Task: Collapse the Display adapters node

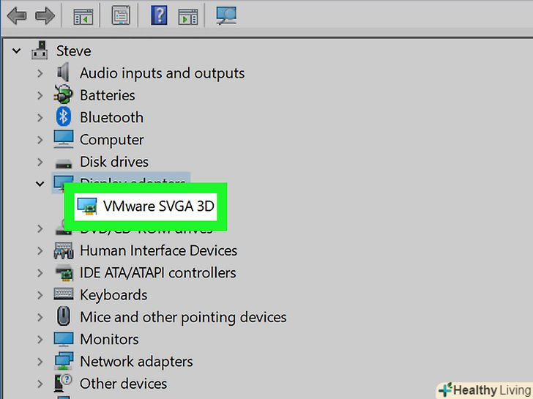Action: (x=41, y=184)
